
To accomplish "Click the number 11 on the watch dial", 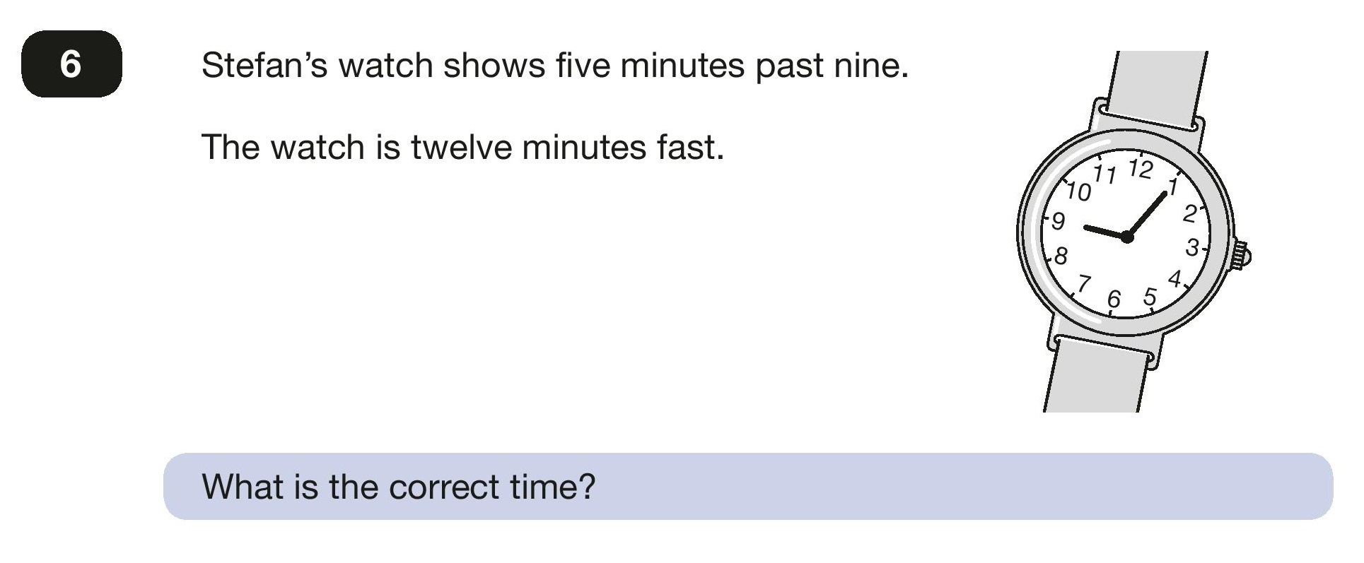I will coord(1104,174).
